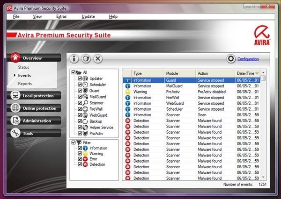The image size is (281, 199).
Task: Open the Configuration link
Action: coord(248,59)
